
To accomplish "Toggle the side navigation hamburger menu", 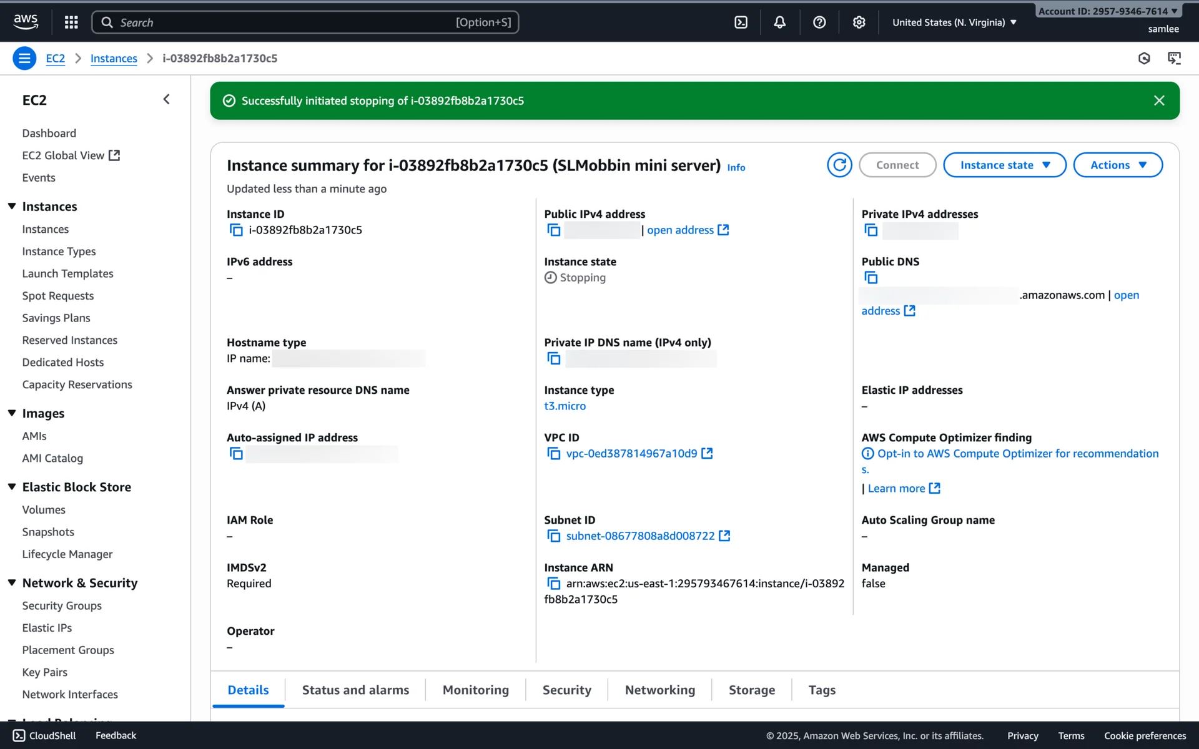I will tap(24, 59).
